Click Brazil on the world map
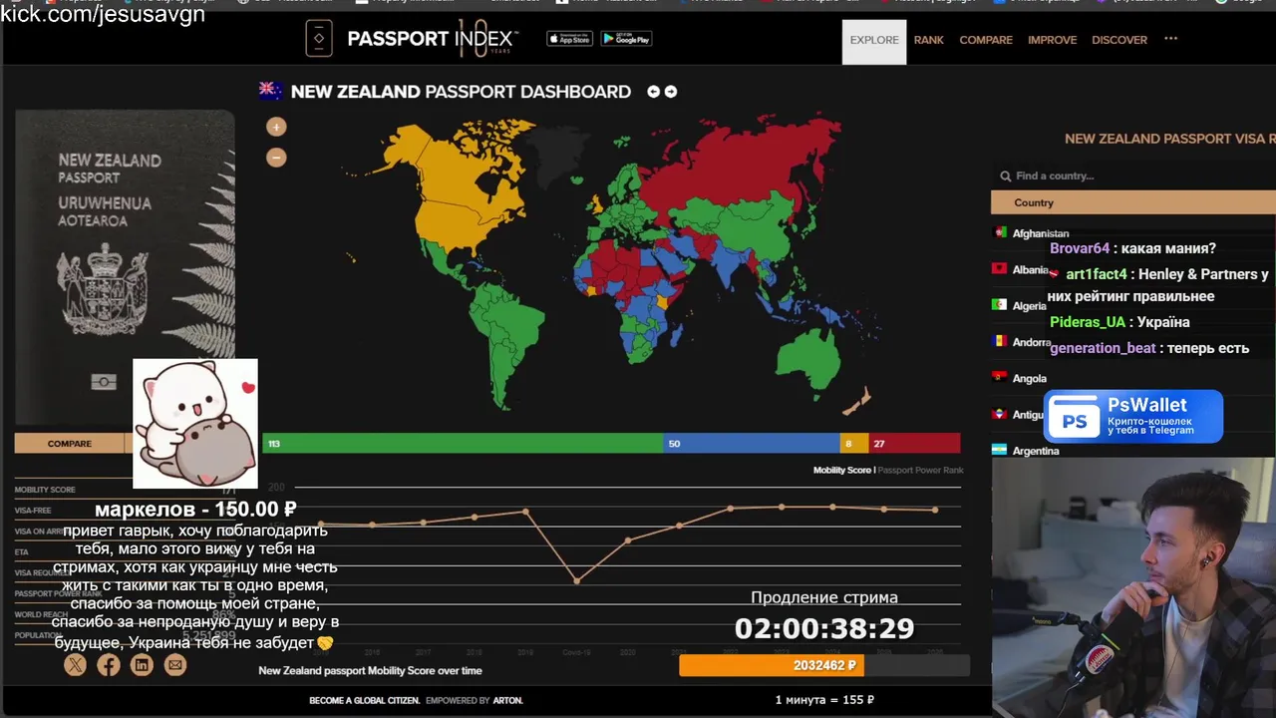 click(518, 319)
